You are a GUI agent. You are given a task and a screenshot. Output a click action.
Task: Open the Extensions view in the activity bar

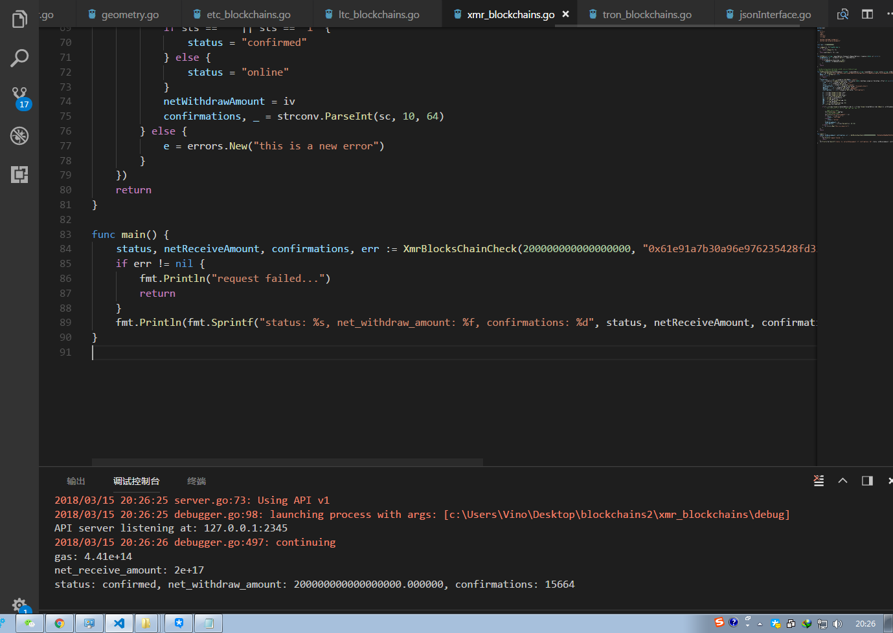[19, 175]
